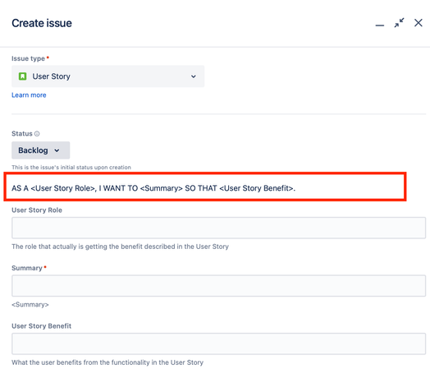
Task: Open the Learn more link
Action: 29,95
